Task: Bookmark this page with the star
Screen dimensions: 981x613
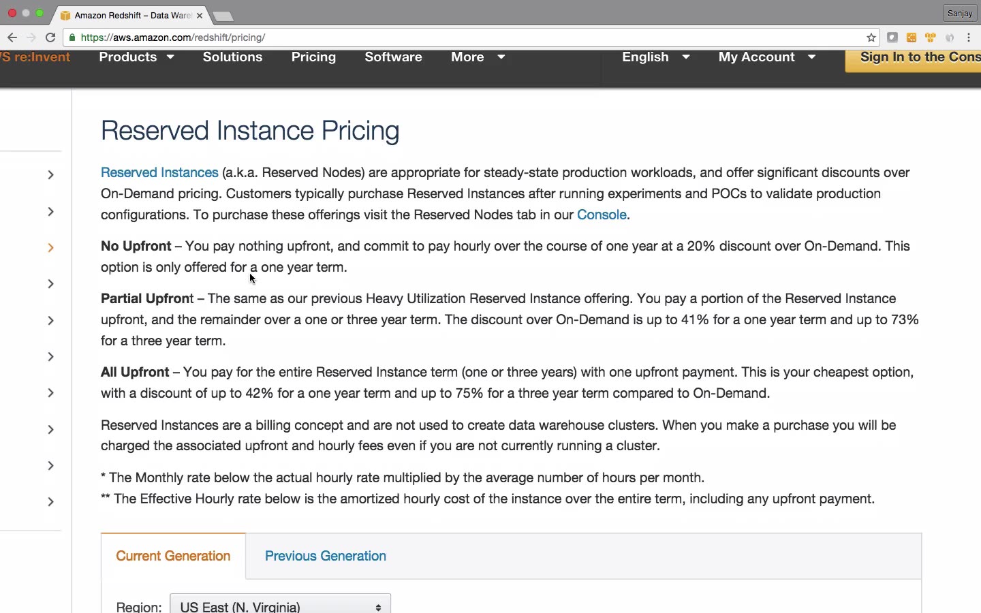Action: 871,37
